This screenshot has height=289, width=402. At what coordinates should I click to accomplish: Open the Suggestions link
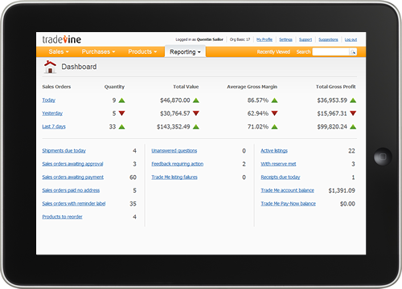coord(328,39)
